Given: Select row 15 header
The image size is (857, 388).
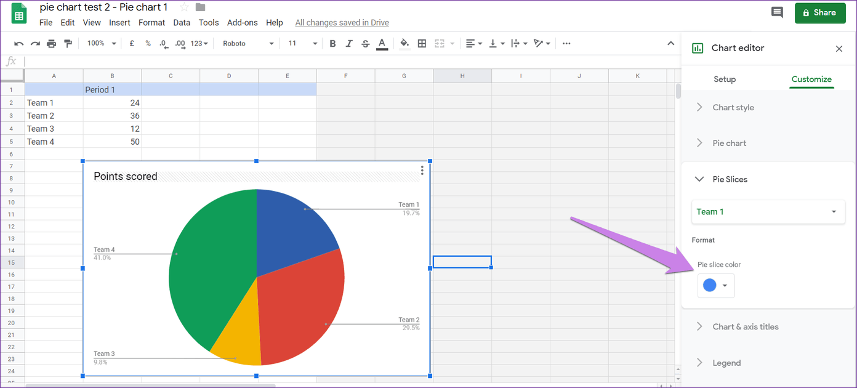Looking at the screenshot, I should click(x=12, y=262).
